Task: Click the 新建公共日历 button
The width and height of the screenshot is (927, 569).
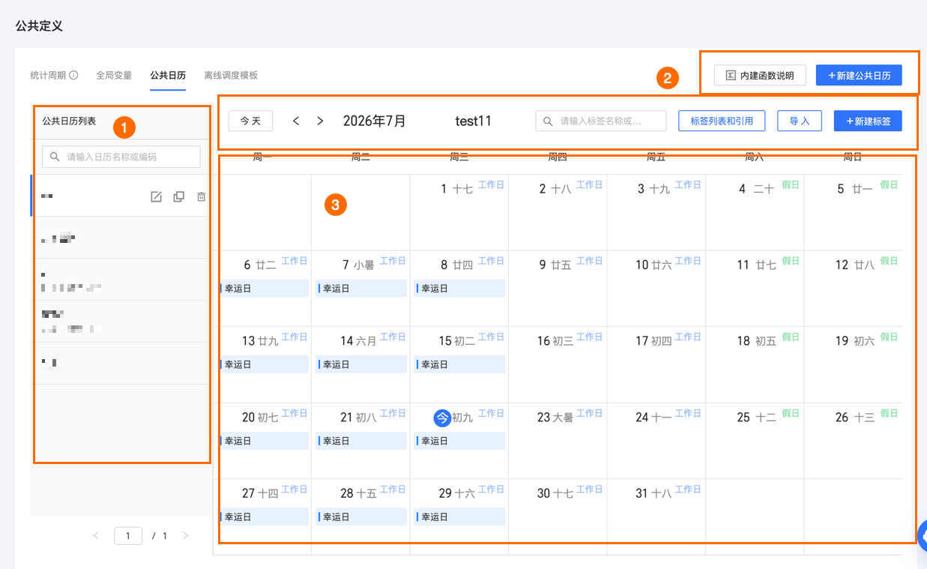Action: coord(859,75)
